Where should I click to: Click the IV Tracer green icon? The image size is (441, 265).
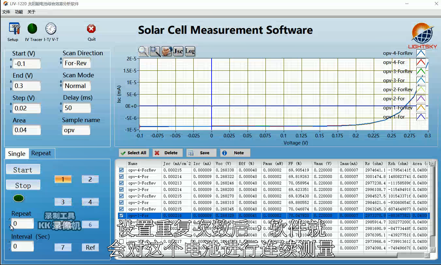[x=32, y=29]
